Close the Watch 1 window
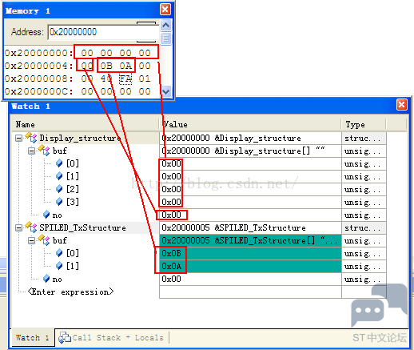 [x=402, y=104]
